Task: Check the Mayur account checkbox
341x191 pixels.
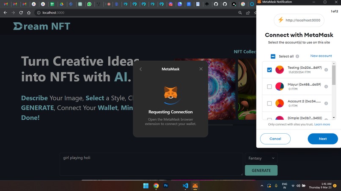Action: (x=269, y=86)
